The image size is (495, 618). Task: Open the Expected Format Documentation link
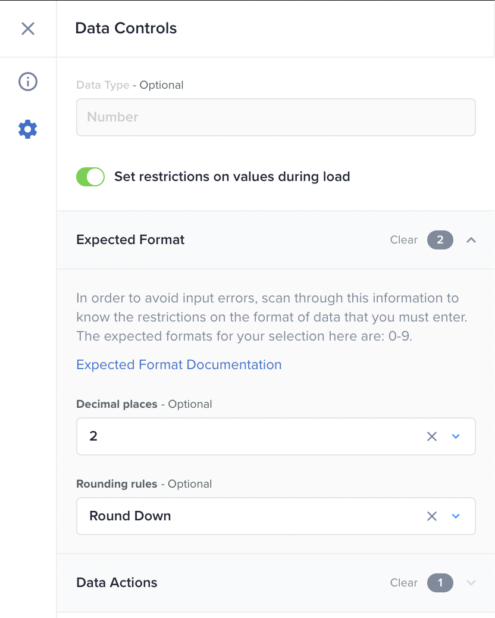click(x=179, y=365)
